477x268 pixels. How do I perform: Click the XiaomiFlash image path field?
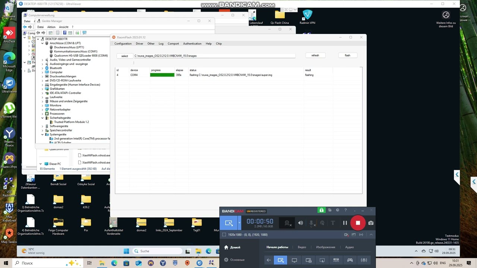[x=215, y=56]
